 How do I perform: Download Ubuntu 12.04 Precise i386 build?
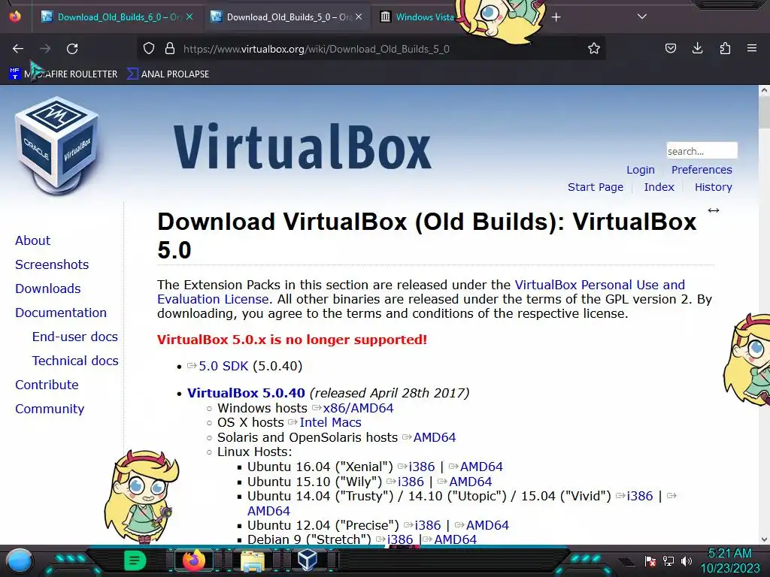click(428, 525)
